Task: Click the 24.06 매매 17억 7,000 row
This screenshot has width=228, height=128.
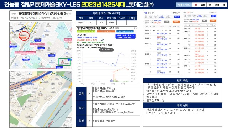Action: coord(162,30)
